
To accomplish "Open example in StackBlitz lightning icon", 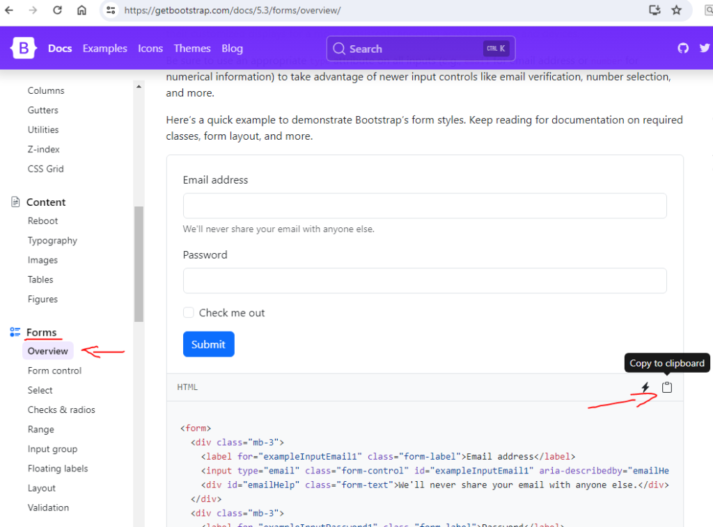I will click(645, 387).
